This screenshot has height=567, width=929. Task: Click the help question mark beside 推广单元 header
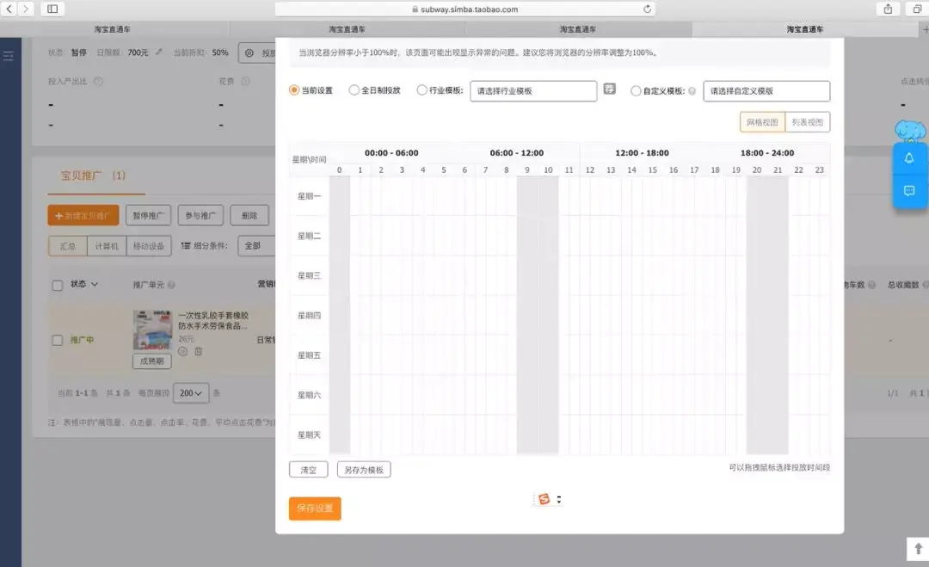click(x=170, y=285)
